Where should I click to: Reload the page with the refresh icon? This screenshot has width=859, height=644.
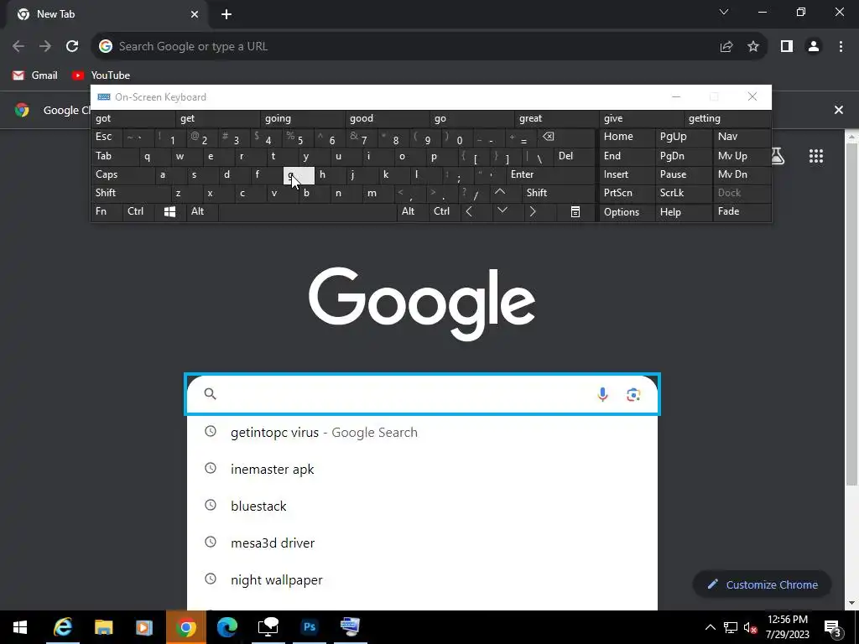(72, 47)
